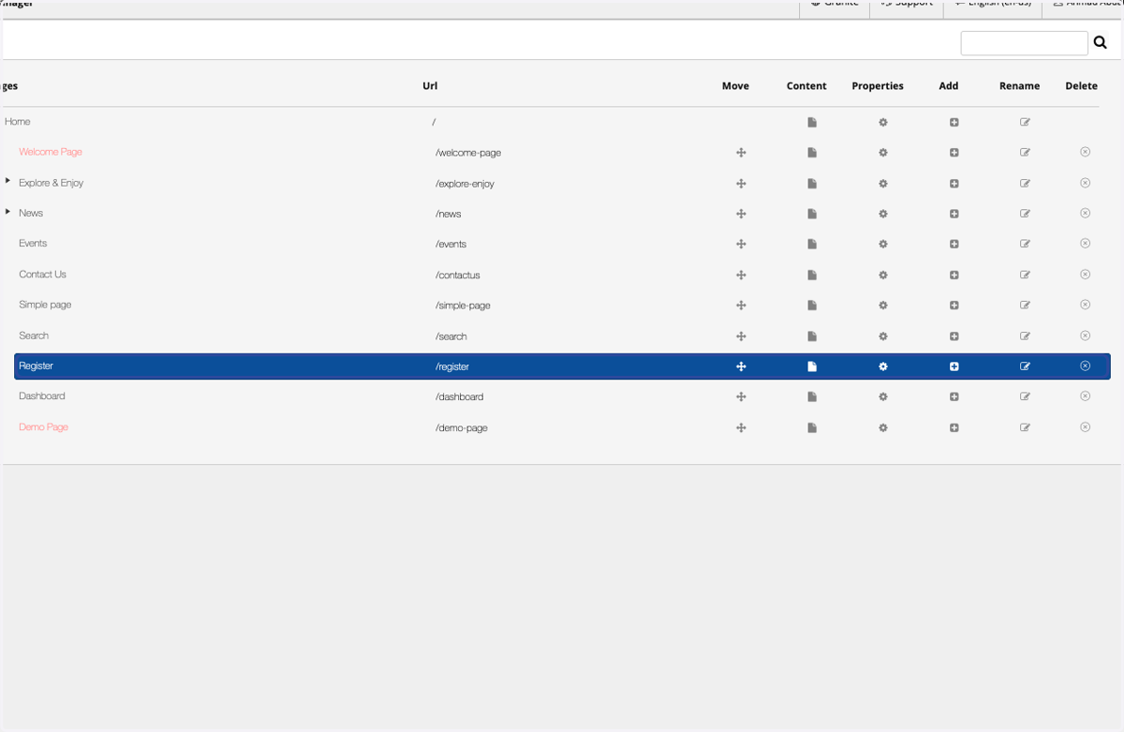1124x732 pixels.
Task: Click the search magnifier icon
Action: coord(1102,43)
